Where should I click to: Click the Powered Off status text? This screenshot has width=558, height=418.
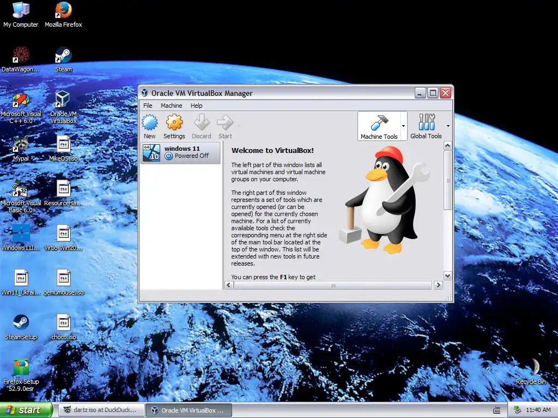point(191,156)
